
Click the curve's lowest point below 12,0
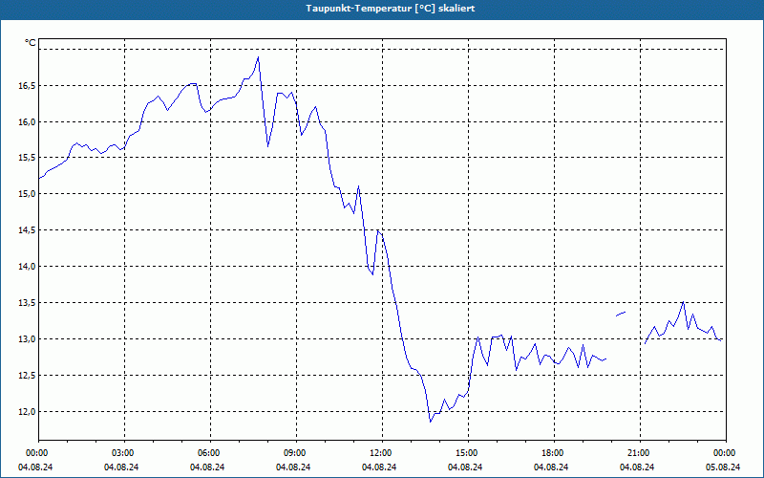tap(431, 422)
